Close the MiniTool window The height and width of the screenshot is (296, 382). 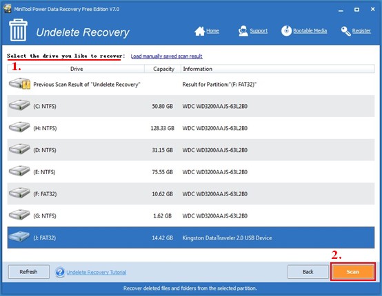tap(373, 9)
